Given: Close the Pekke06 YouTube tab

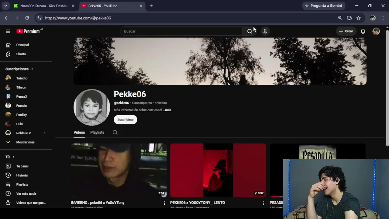Looking at the screenshot, I should pyautogui.click(x=141, y=6).
